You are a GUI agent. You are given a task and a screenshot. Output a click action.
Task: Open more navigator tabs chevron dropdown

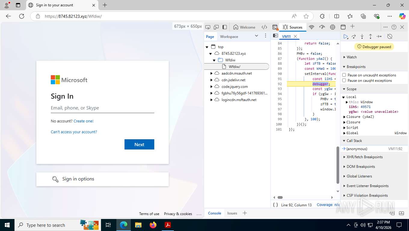[x=257, y=36]
